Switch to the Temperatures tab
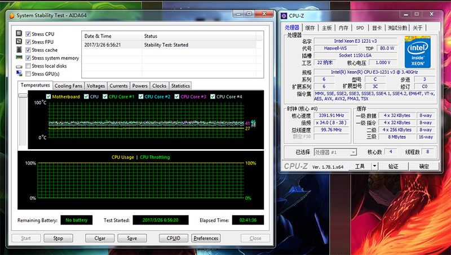The image size is (451, 255). tap(35, 86)
